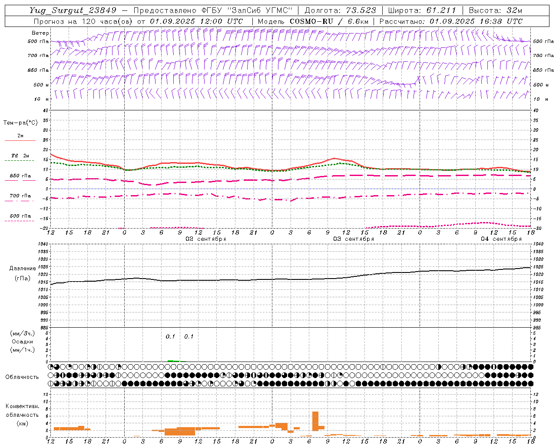Click '40' at top of left temperature axis

[46, 110]
